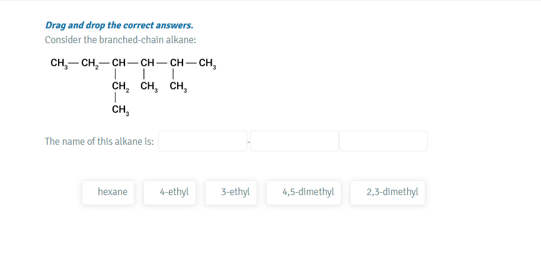Click the first empty answer box
The image size is (541, 269).
pos(202,141)
